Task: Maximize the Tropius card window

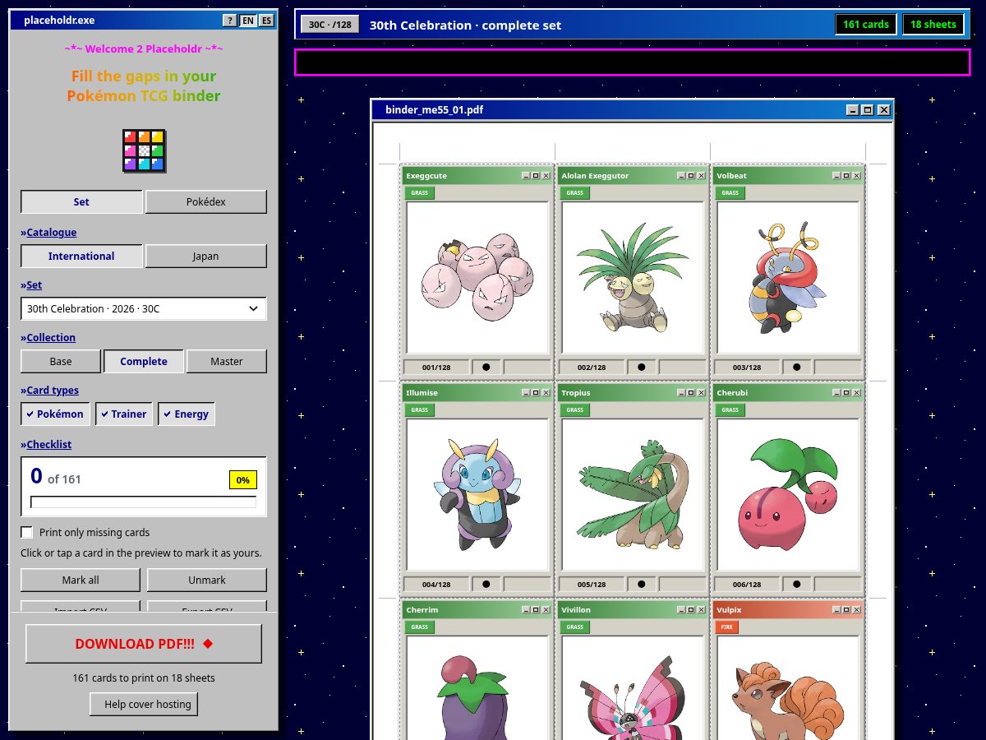Action: click(x=691, y=392)
